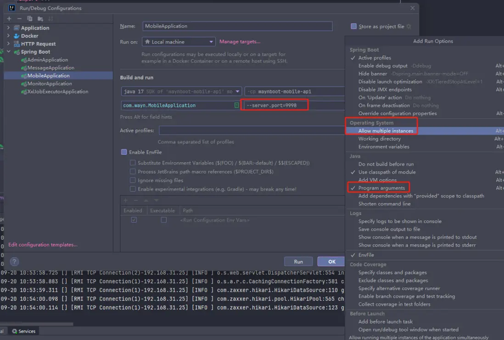Check Process JetBrains path macro references
504x340 pixels.
(x=133, y=171)
